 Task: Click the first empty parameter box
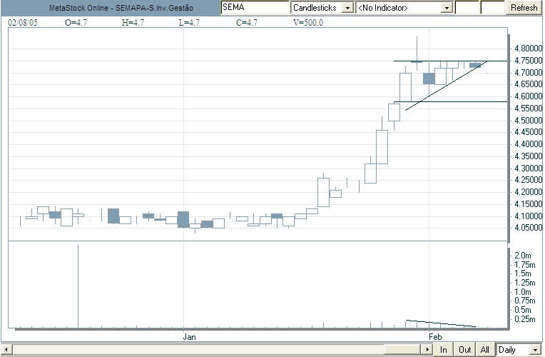(467, 7)
